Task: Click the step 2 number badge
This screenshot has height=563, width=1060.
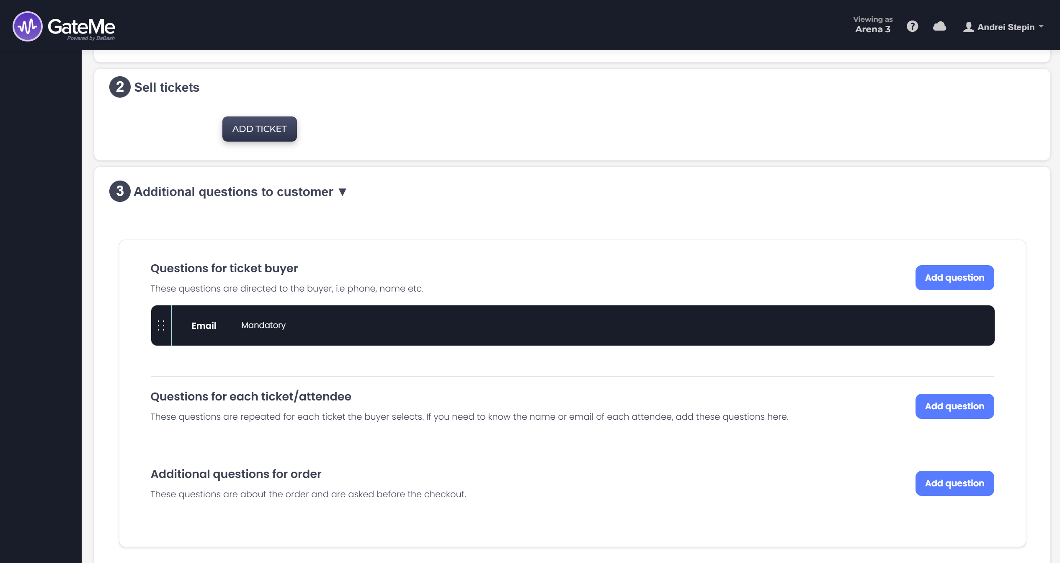Action: (120, 87)
